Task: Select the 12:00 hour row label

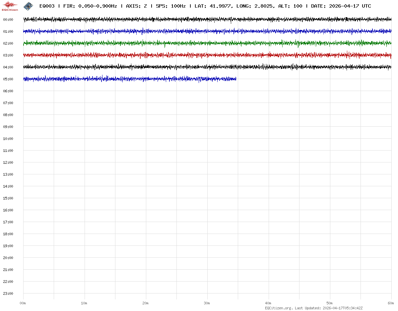Action: pos(8,162)
